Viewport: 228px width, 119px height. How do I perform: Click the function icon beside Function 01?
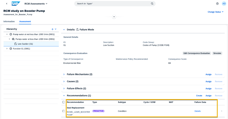11,49
